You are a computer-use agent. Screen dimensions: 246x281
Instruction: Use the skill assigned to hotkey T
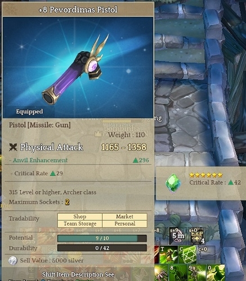pos(168,255)
